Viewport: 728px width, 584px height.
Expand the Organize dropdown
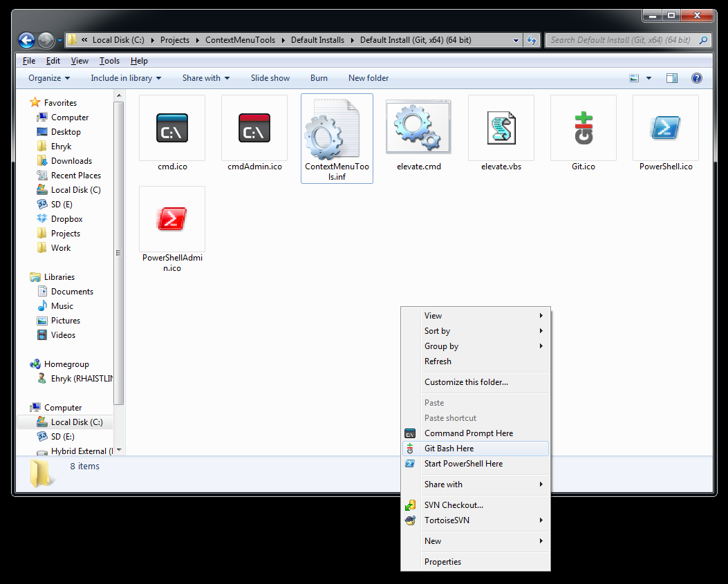(x=49, y=78)
